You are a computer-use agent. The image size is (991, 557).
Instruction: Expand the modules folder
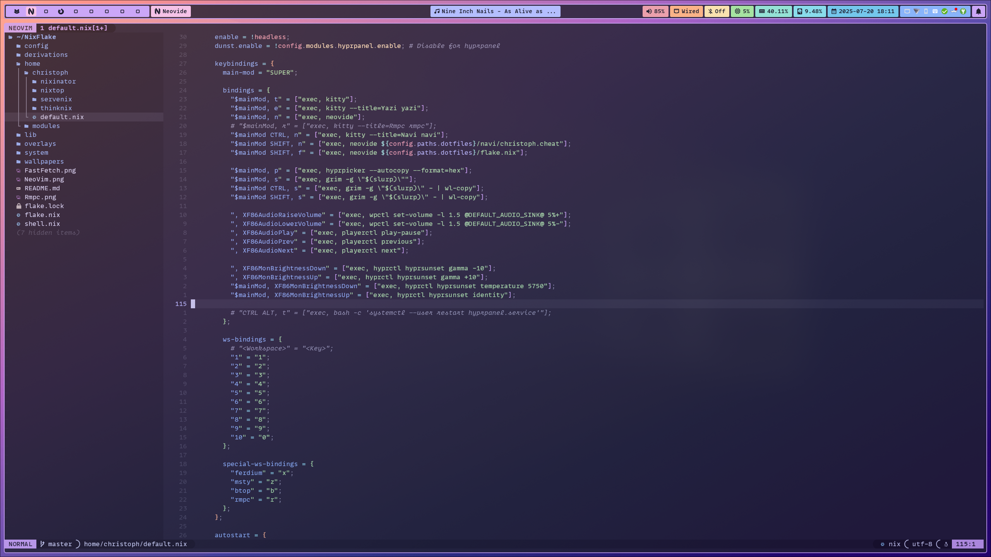pos(46,126)
